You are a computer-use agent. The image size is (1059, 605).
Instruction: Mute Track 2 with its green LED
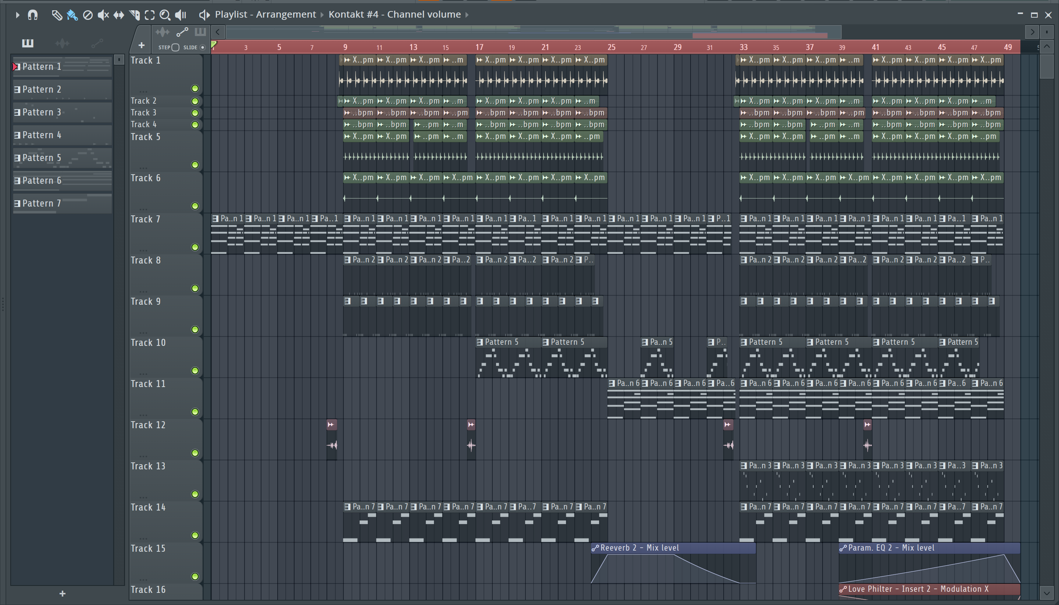tap(195, 101)
